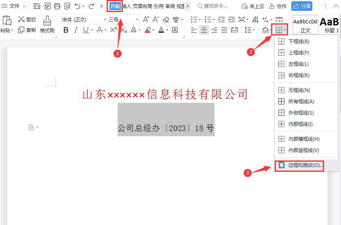Click the document navigation icon beside text
This screenshot has height=225, width=341.
pos(32,127)
